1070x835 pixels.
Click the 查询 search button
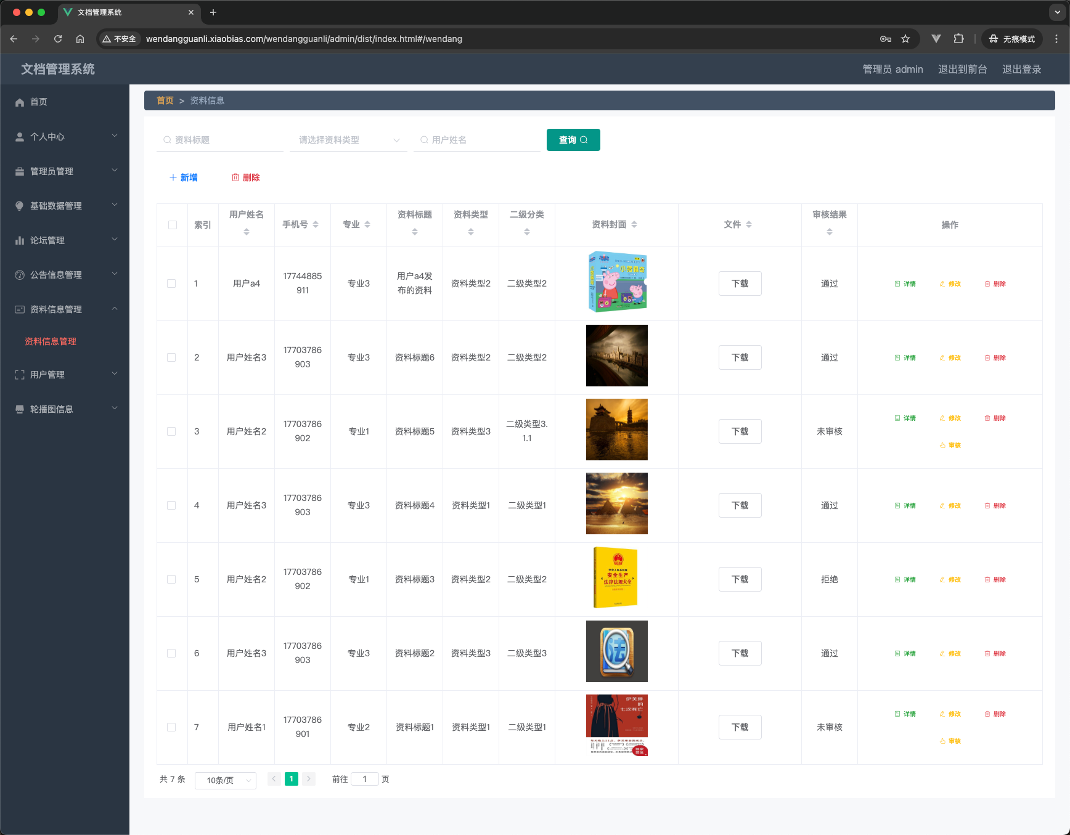(x=573, y=140)
